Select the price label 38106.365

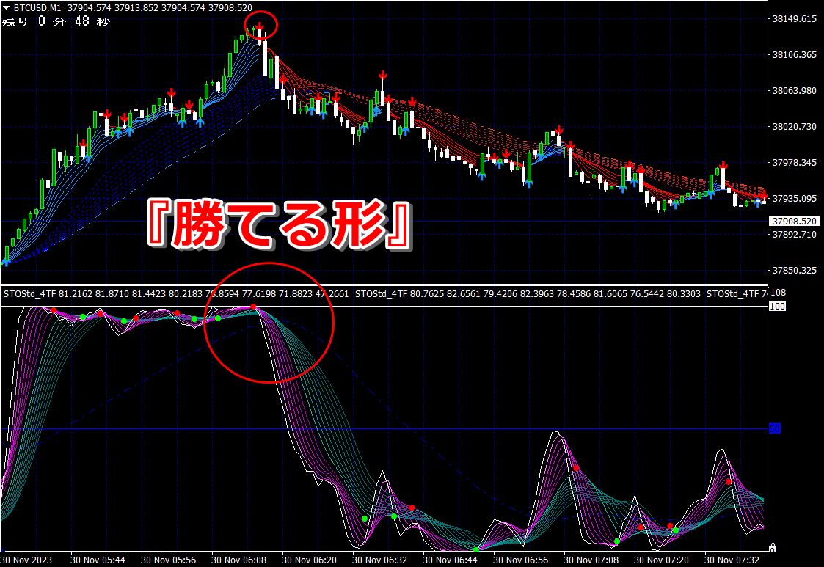[794, 55]
